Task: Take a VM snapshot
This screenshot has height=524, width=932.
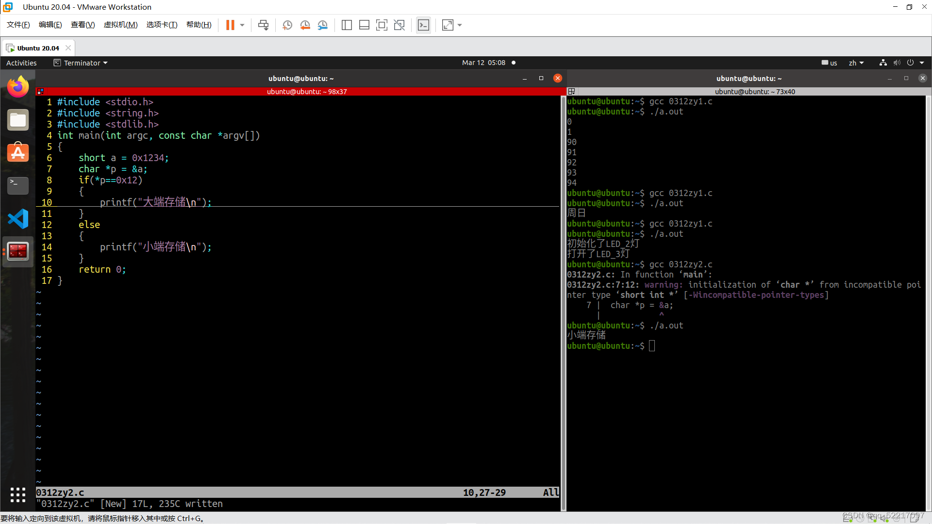Action: pos(287,25)
